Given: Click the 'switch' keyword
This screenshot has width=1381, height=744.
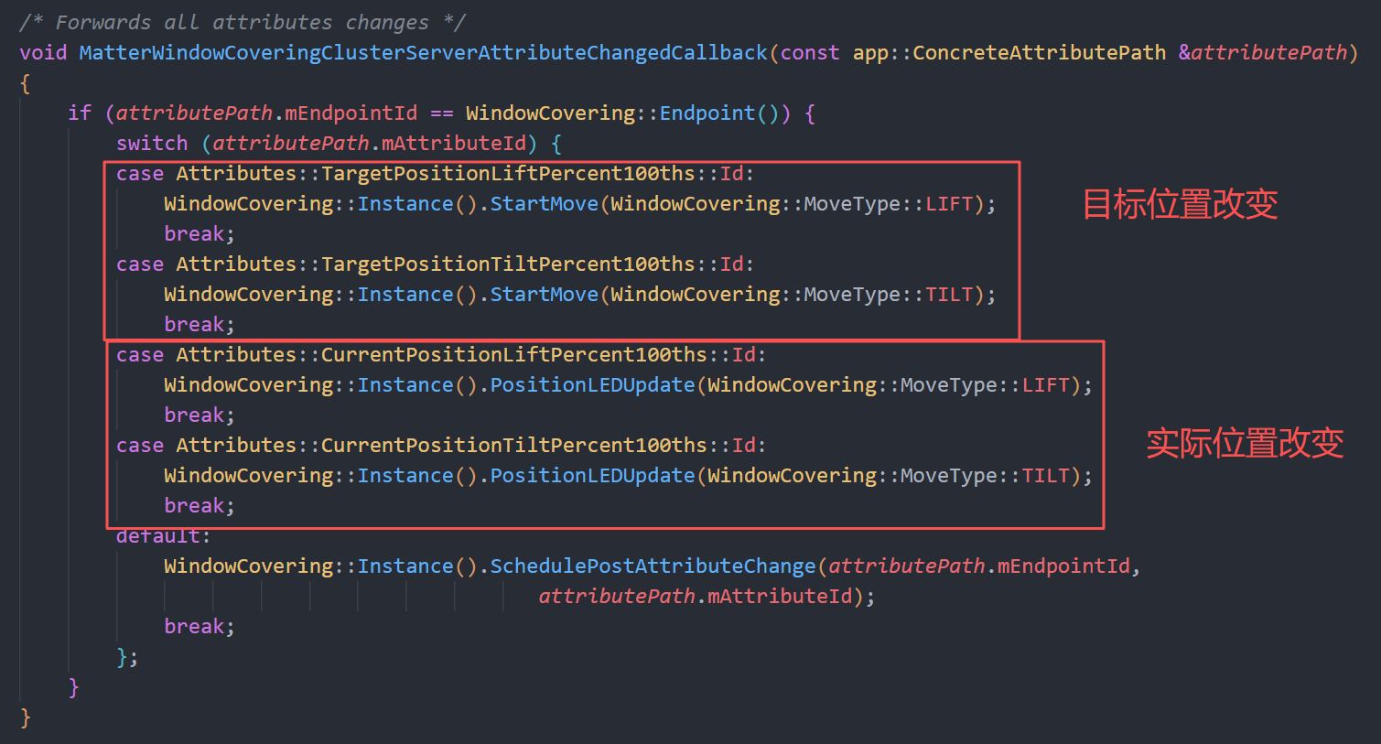Looking at the screenshot, I should (152, 144).
